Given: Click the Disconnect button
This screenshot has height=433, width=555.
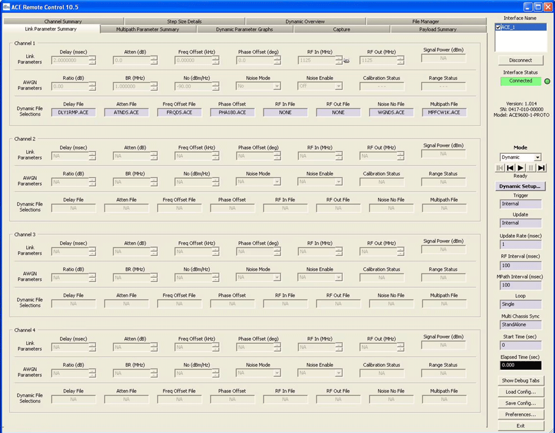Looking at the screenshot, I should [520, 60].
